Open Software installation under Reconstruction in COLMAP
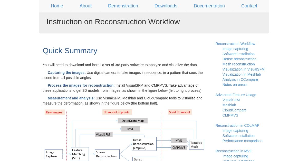This screenshot has height=161, width=308. [238, 136]
